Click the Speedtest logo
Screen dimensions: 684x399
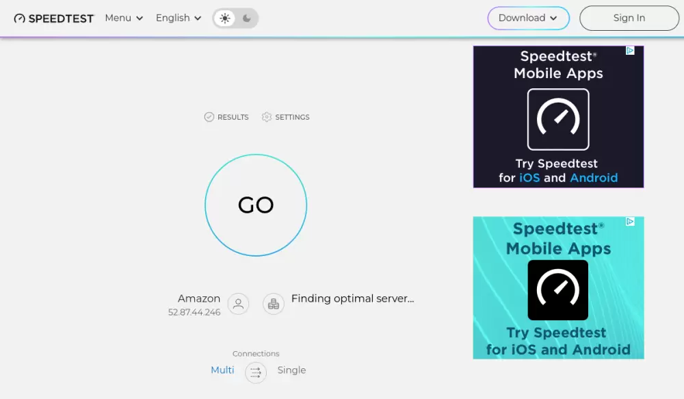pyautogui.click(x=53, y=18)
